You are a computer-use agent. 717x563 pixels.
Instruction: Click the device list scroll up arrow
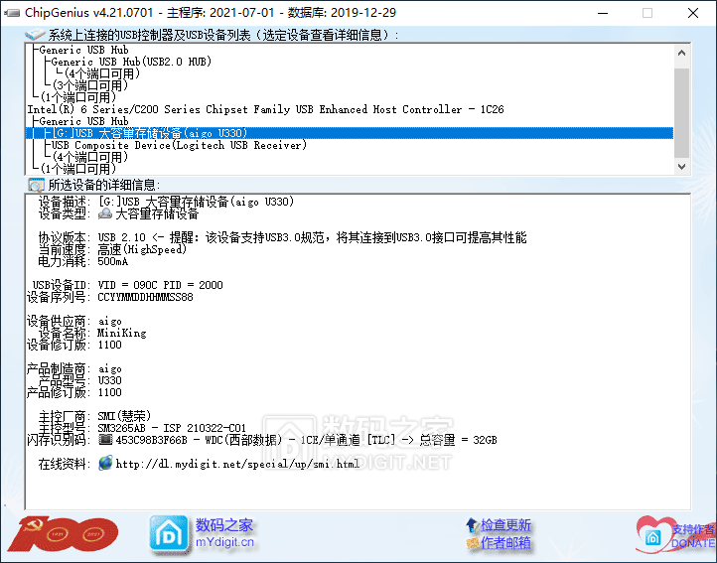[x=681, y=53]
